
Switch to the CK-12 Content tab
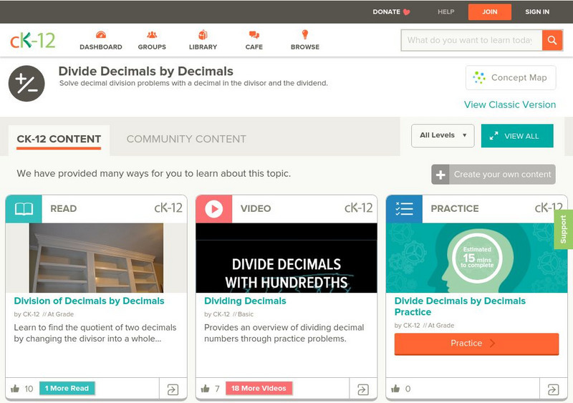pyautogui.click(x=59, y=139)
